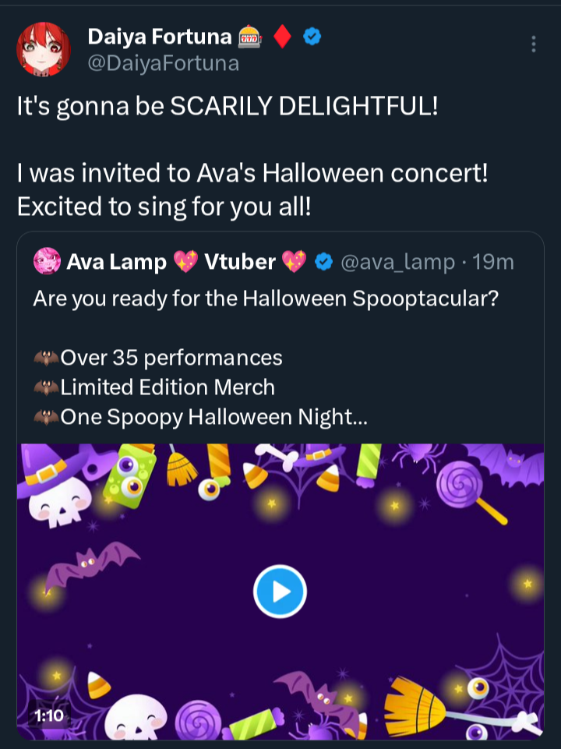Open the @DaiyaFortuna handle link
The height and width of the screenshot is (749, 561).
pos(163,64)
